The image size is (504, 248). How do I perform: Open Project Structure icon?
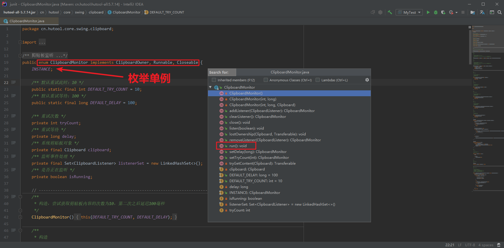coord(473,12)
